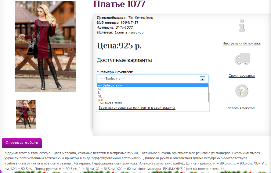
Task: Click the size dropdown arrow button
Action: [202, 79]
